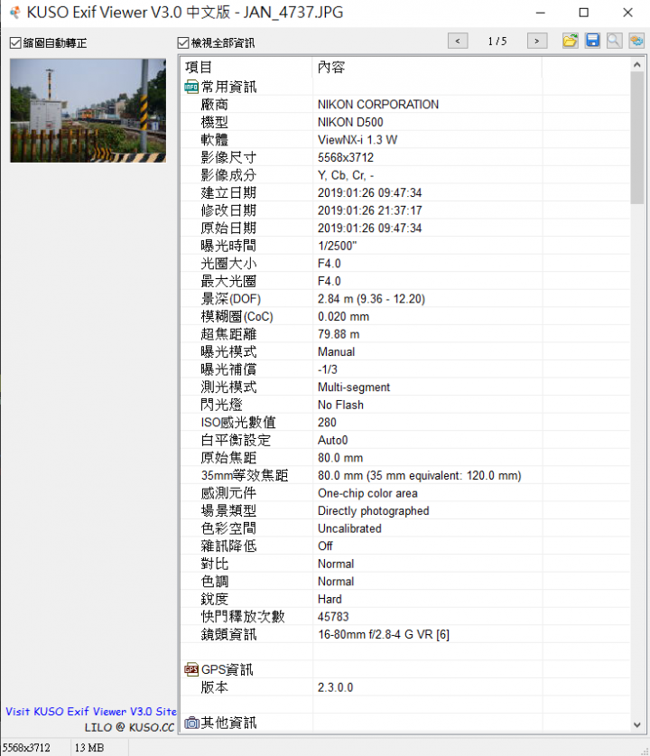Select the 最大光圈 row label
This screenshot has height=756, width=650.
[x=228, y=281]
